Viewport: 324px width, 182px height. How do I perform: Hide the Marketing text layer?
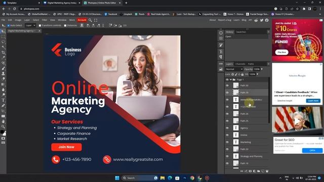[227, 142]
